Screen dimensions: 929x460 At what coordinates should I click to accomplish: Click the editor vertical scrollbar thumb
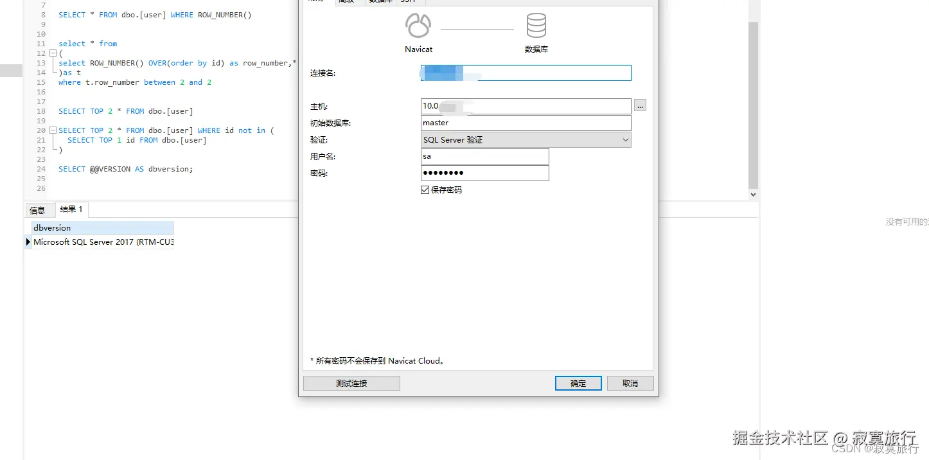(754, 106)
